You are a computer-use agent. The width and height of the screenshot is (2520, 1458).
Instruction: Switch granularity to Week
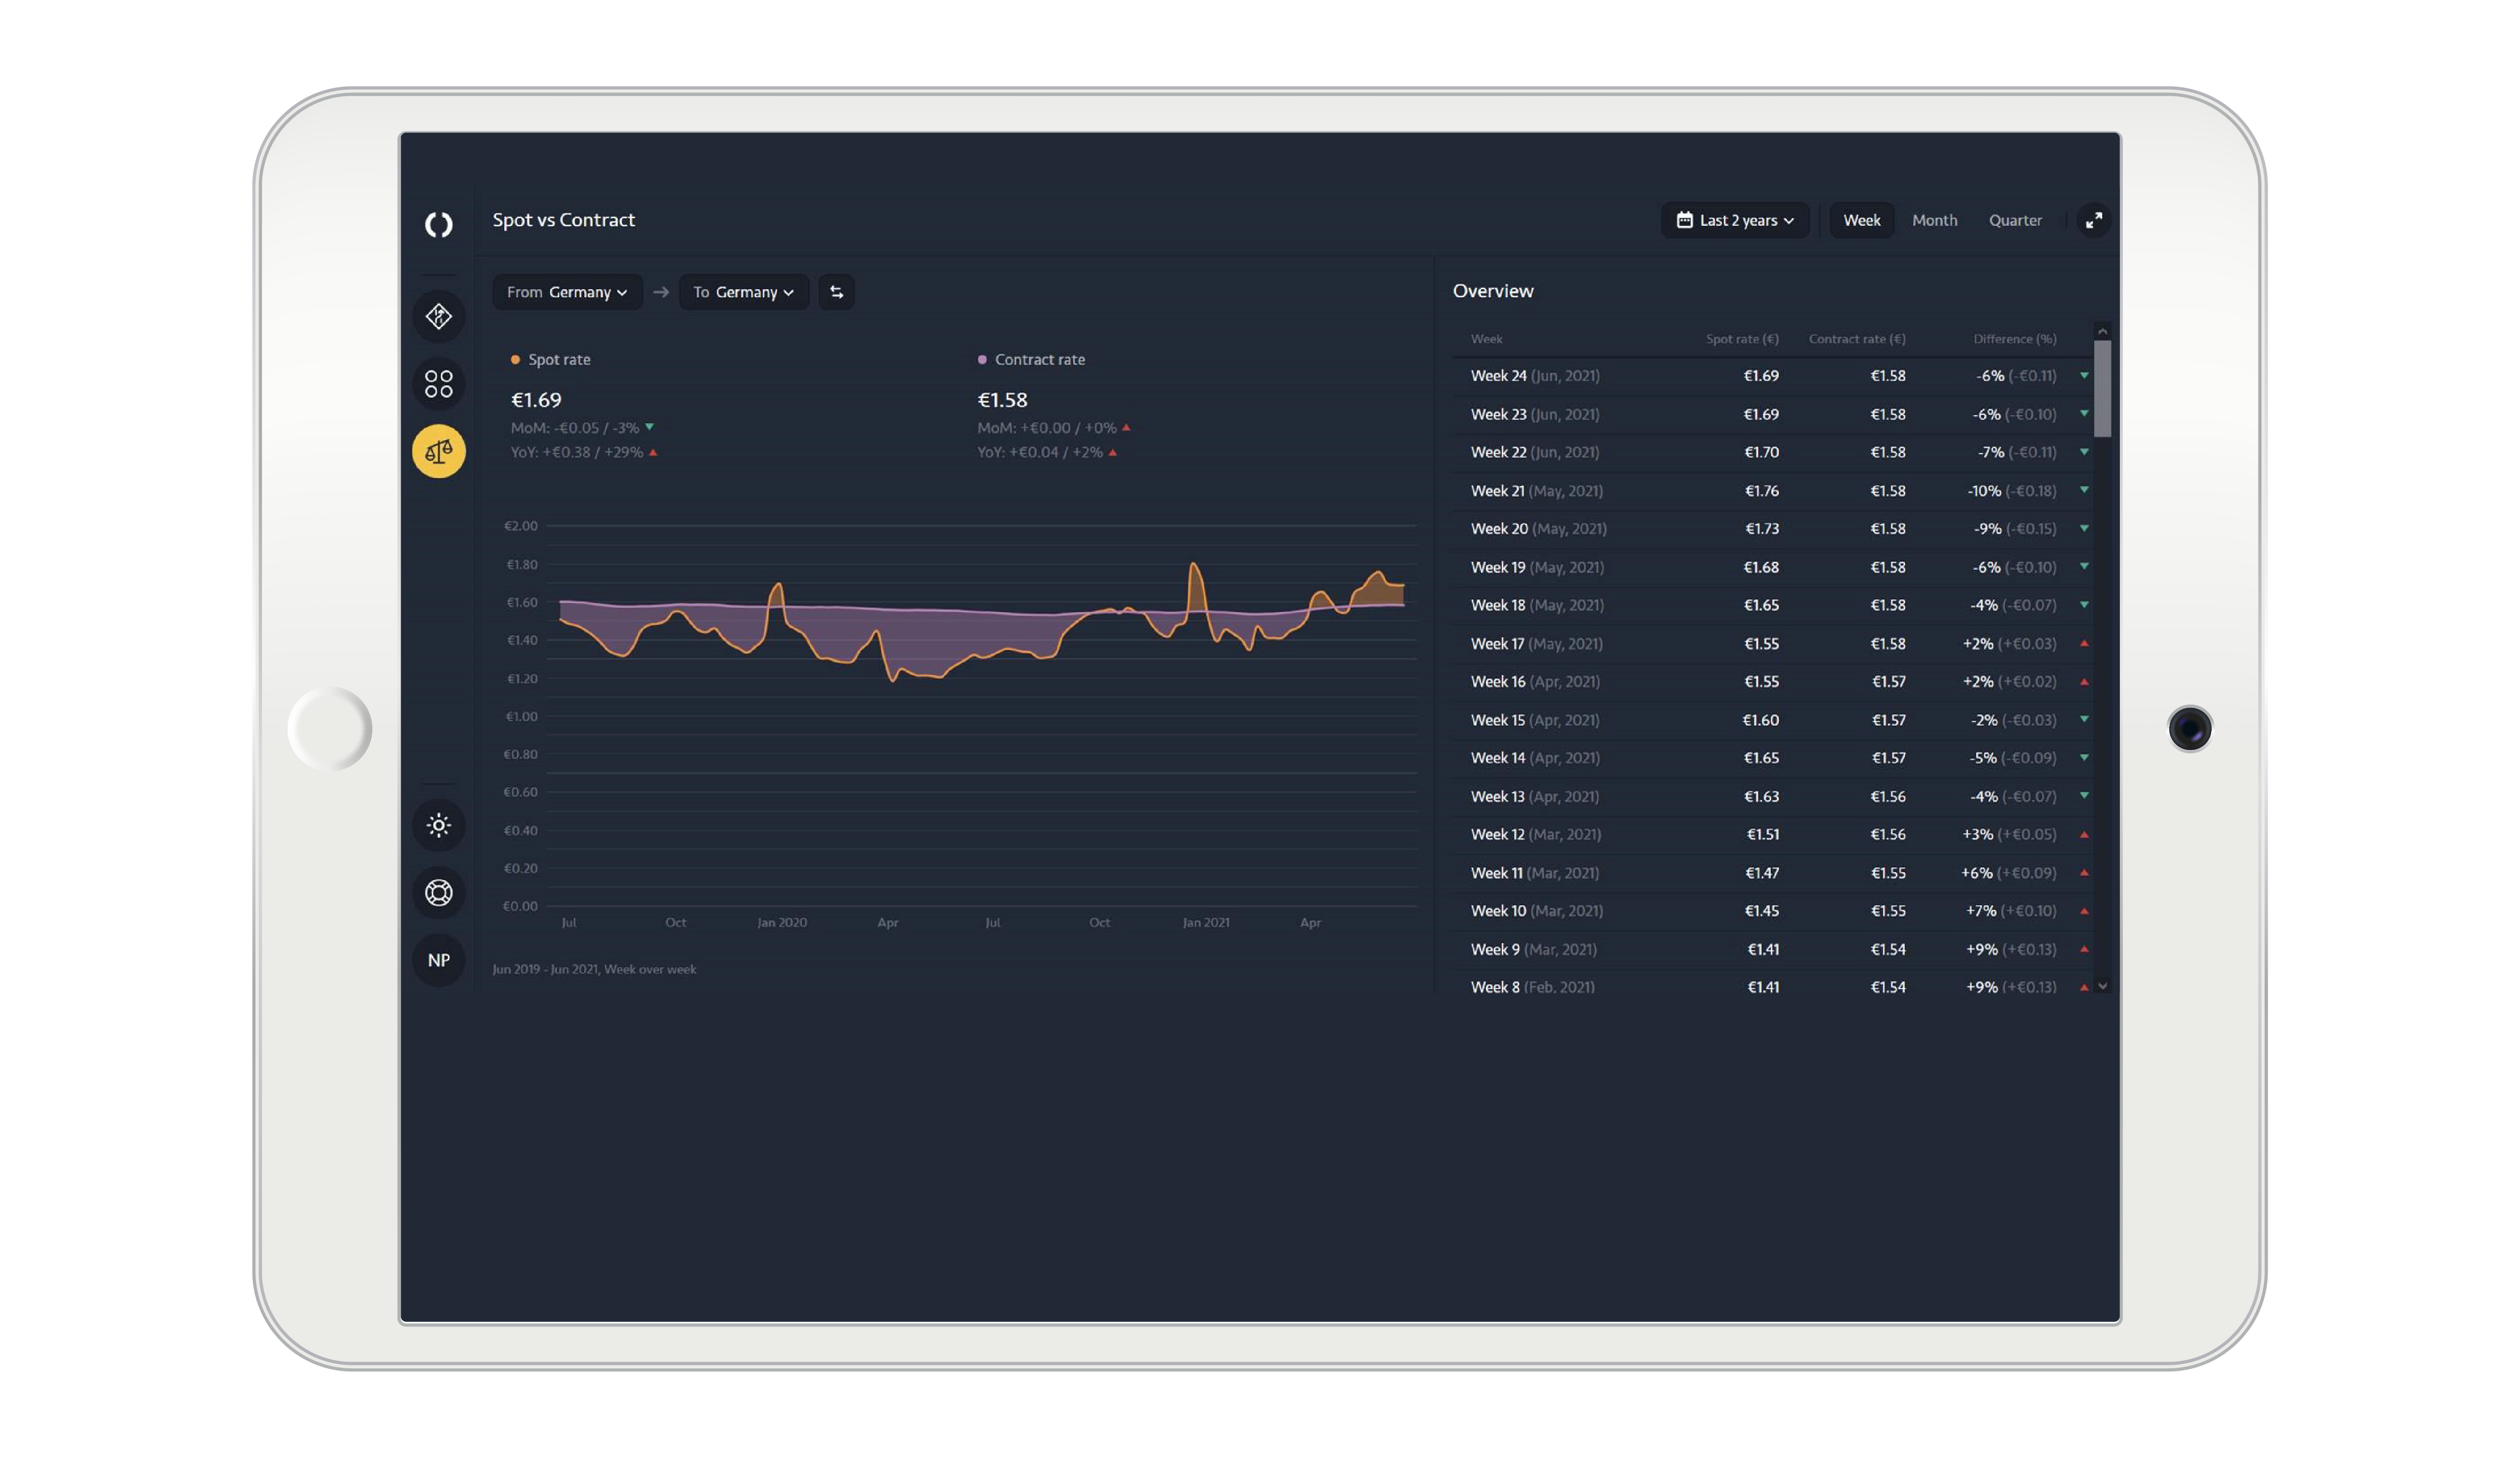[x=1861, y=220]
